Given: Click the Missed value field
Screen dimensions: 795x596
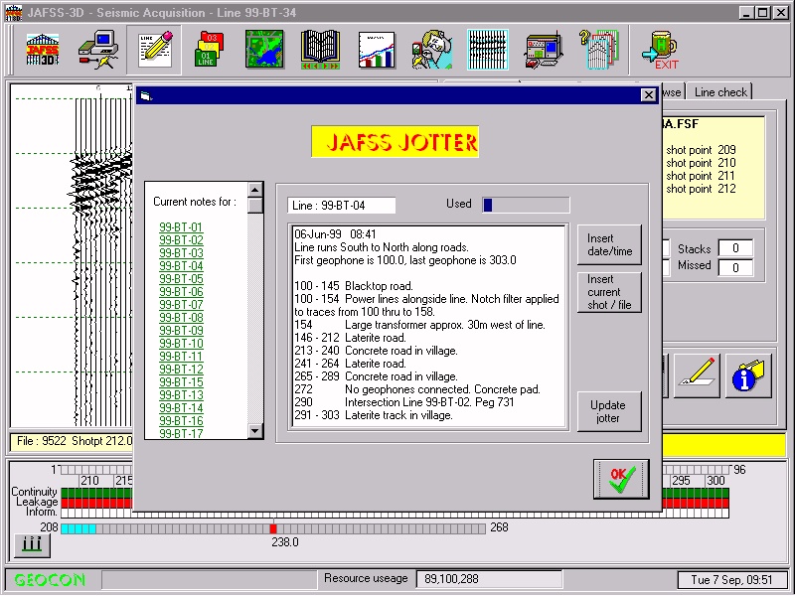Looking at the screenshot, I should (x=735, y=267).
